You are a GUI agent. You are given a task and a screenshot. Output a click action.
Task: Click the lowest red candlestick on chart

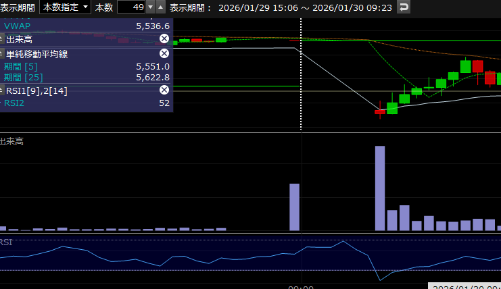(x=379, y=111)
